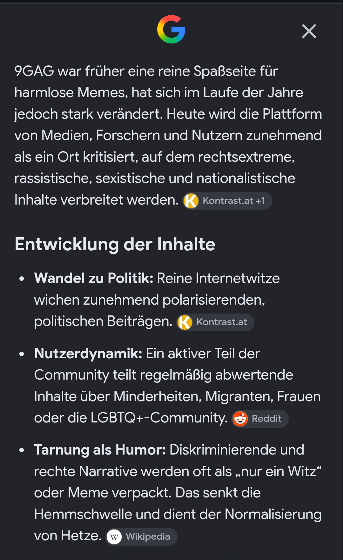Tap the bullet dot before 'Nutzerdynamik'

(22, 354)
